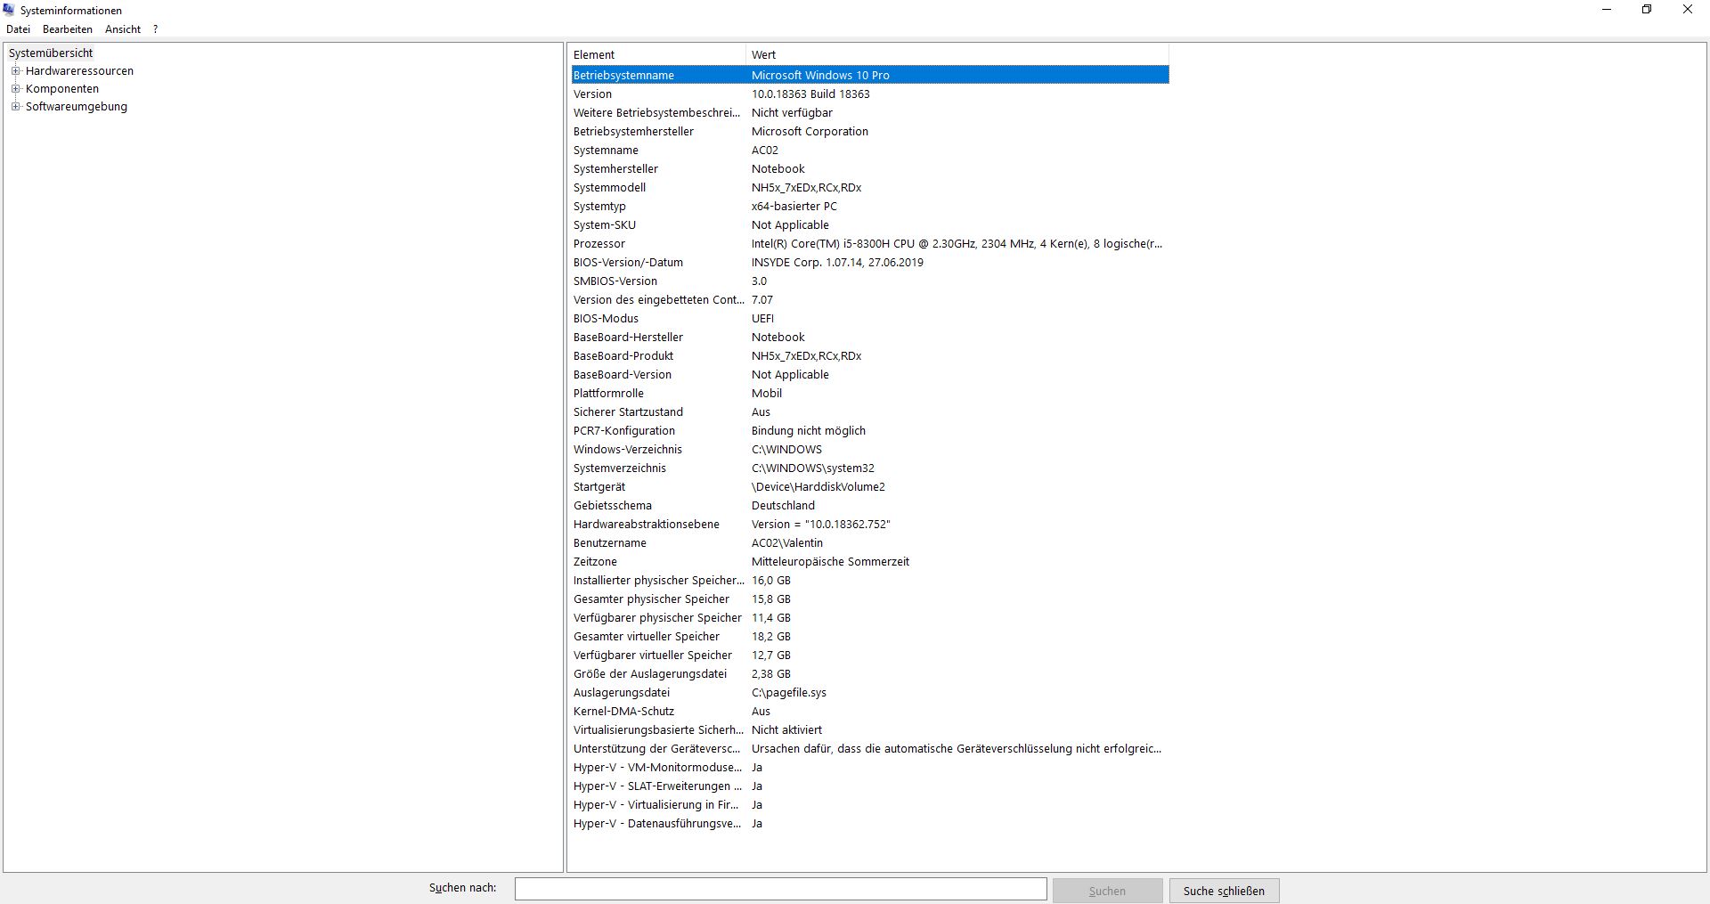The height and width of the screenshot is (904, 1710).
Task: Select the PCR7-Konfiguration row
Action: pos(870,431)
